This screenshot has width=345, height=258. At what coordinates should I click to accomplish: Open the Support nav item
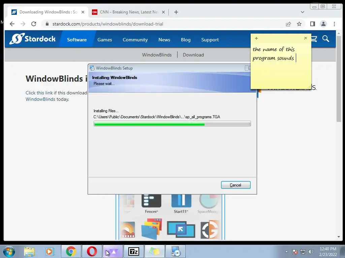(x=210, y=40)
